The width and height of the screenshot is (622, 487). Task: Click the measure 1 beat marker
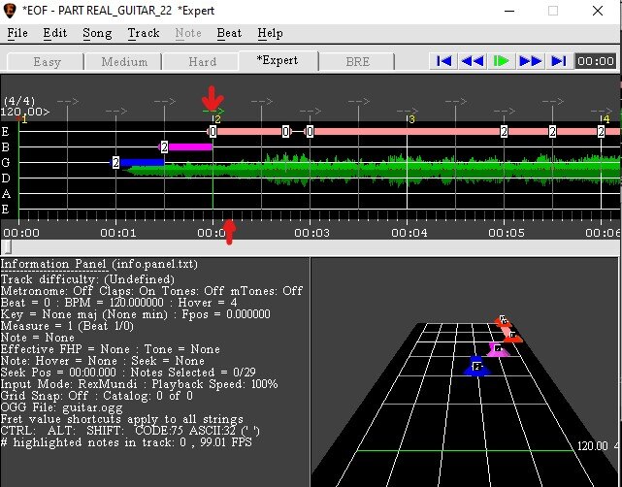pyautogui.click(x=23, y=119)
